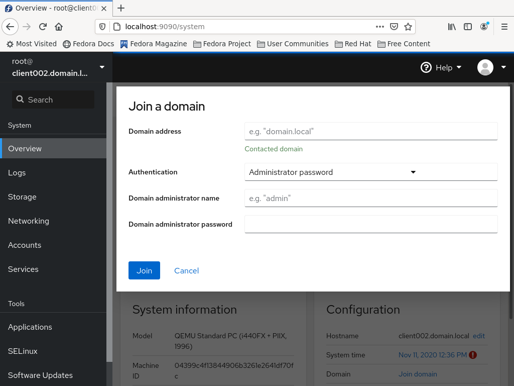514x386 pixels.
Task: Open Free Content bookmark folder
Action: click(404, 44)
